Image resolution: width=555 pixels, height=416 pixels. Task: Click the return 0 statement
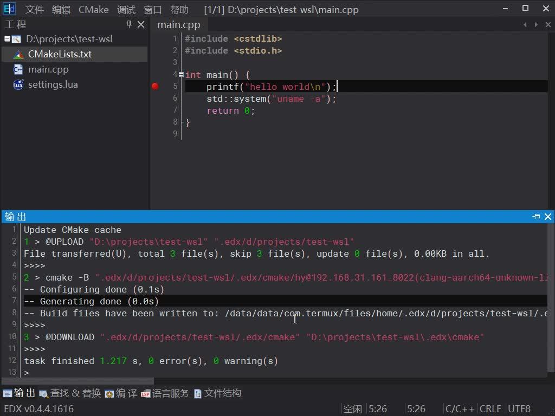point(230,110)
